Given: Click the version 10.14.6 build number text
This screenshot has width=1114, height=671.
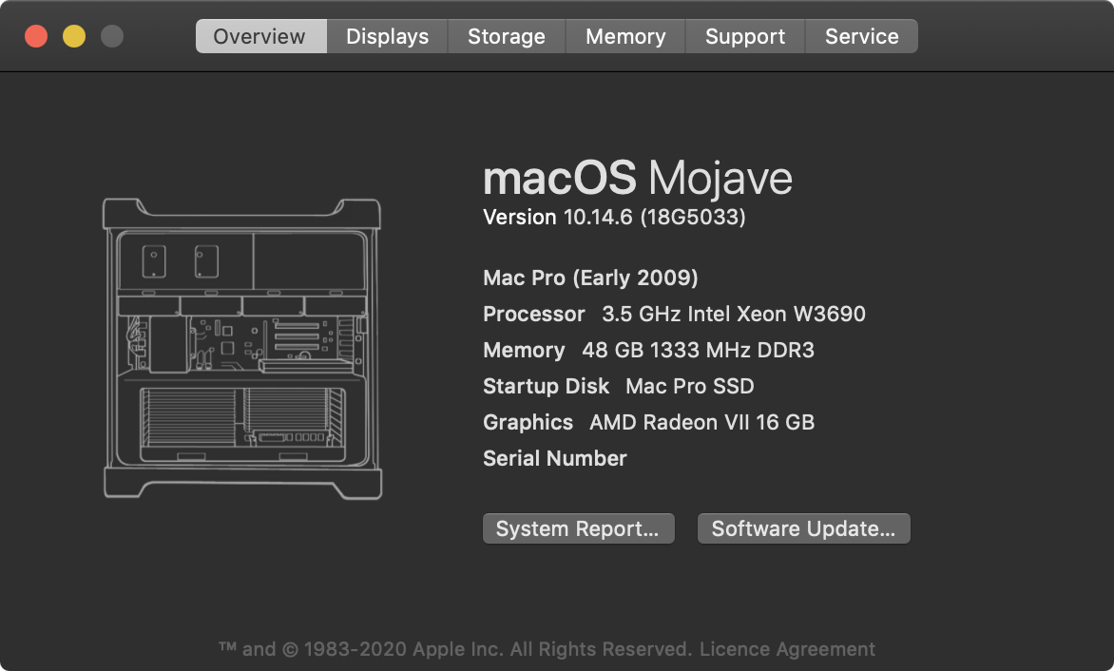Looking at the screenshot, I should click(614, 218).
